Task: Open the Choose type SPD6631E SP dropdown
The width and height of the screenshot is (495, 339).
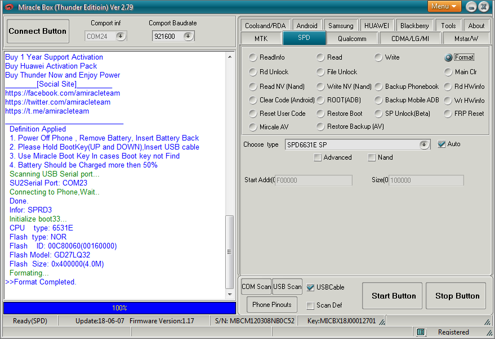Action: click(x=424, y=144)
